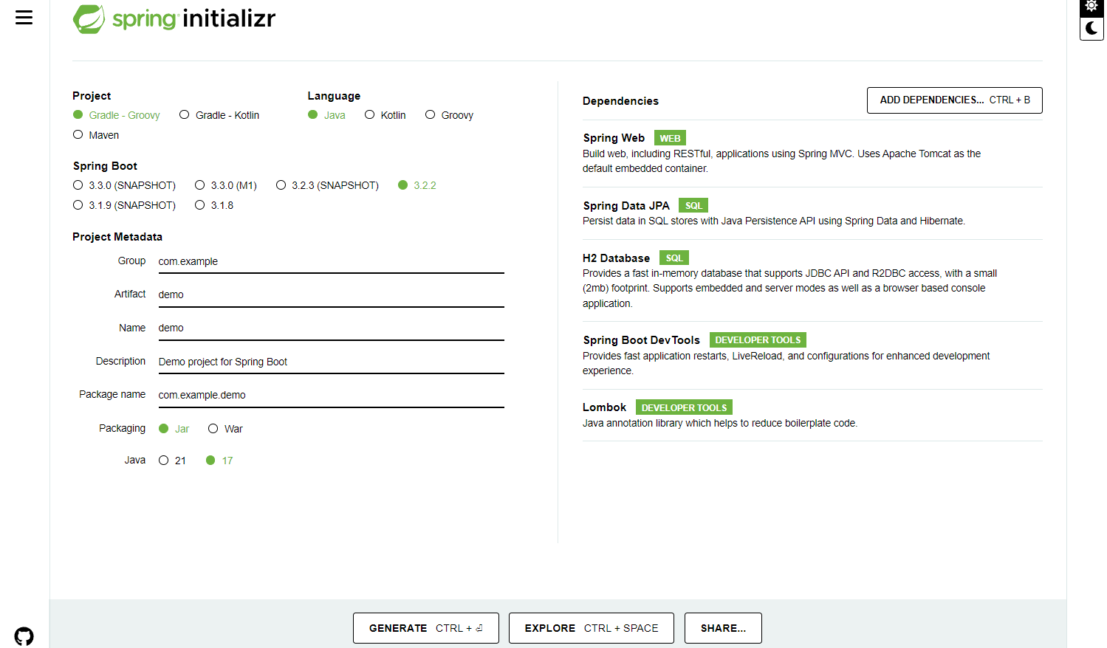Choose Jar packaging
Viewport: 1107px width, 648px height.
pyautogui.click(x=174, y=429)
